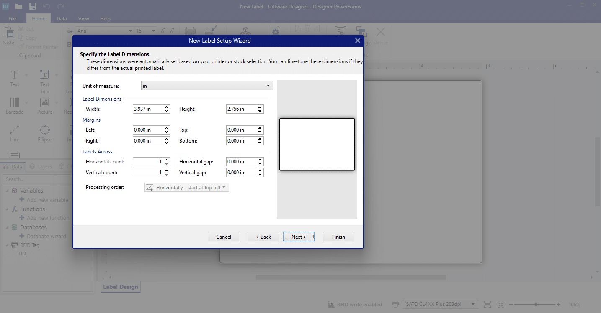Select the Text tool

tap(14, 79)
